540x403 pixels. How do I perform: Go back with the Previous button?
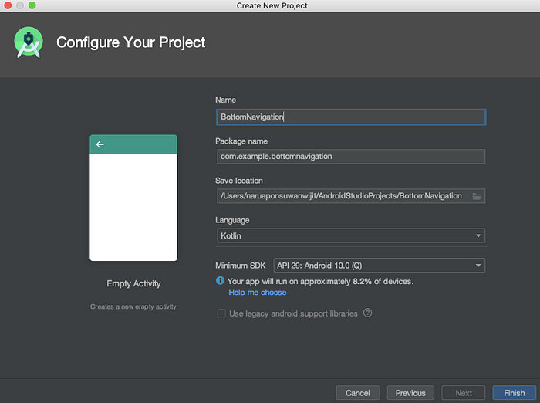pos(410,393)
